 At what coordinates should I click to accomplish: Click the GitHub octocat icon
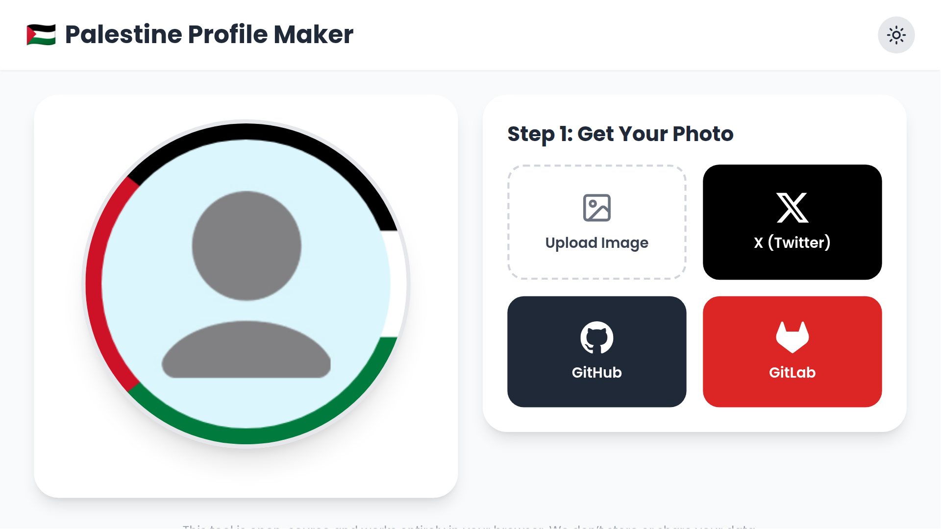[596, 337]
